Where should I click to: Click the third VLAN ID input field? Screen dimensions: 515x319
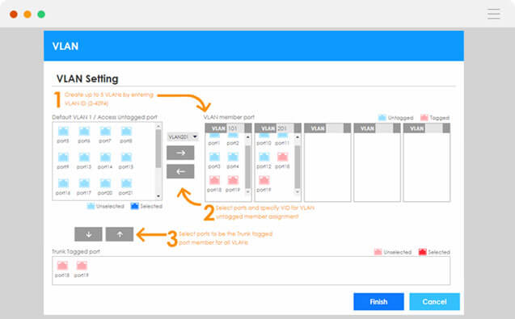(x=335, y=128)
